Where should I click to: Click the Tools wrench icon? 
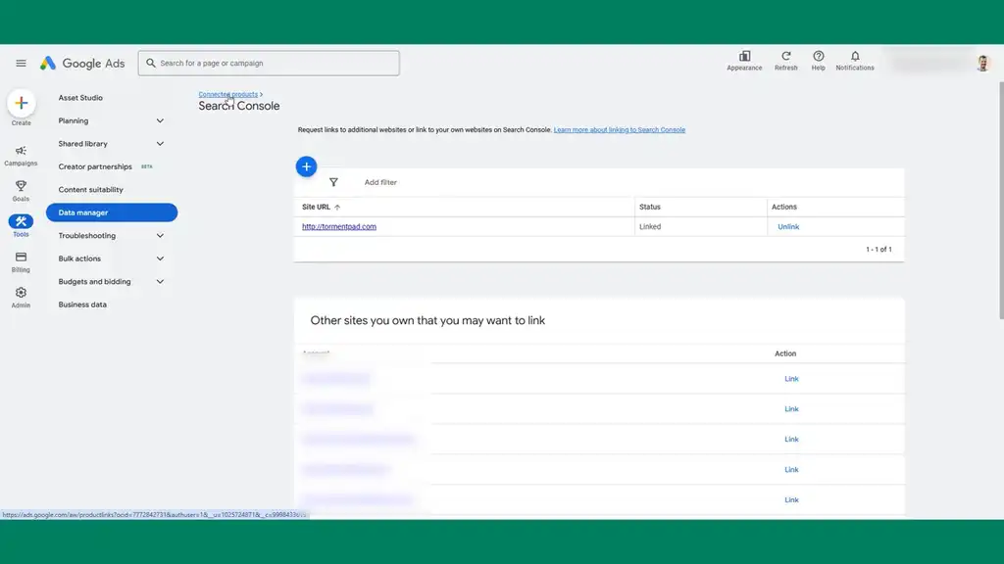coord(21,219)
